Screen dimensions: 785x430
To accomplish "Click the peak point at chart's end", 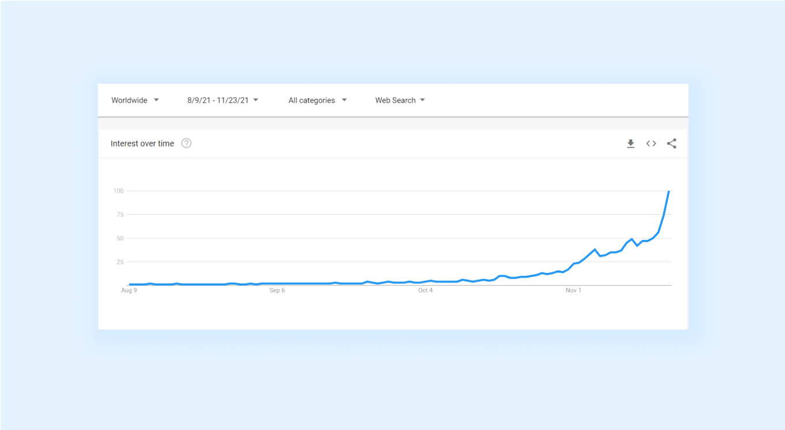I will (668, 191).
